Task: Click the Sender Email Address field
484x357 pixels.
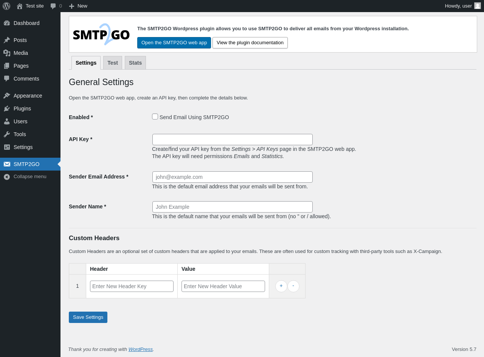Action: click(x=232, y=177)
